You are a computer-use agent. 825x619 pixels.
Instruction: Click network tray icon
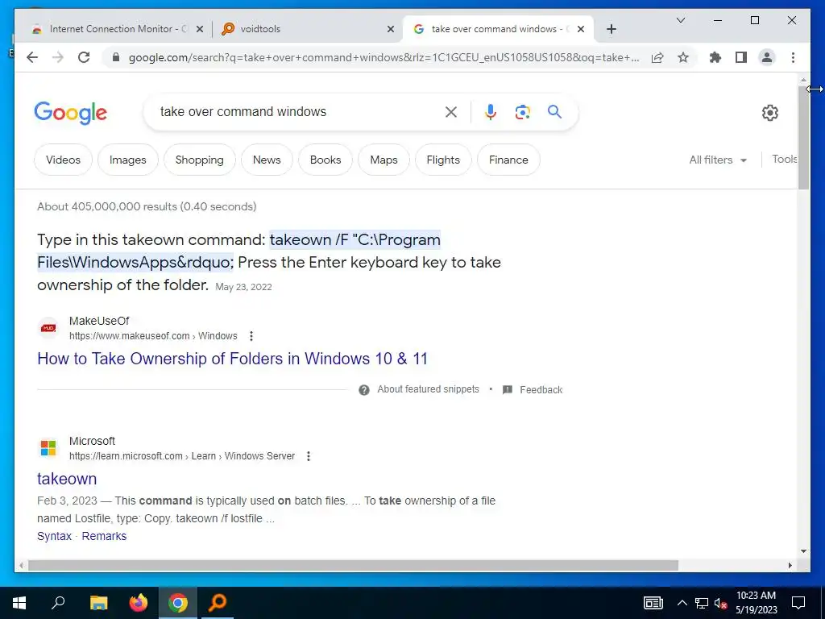click(x=702, y=603)
